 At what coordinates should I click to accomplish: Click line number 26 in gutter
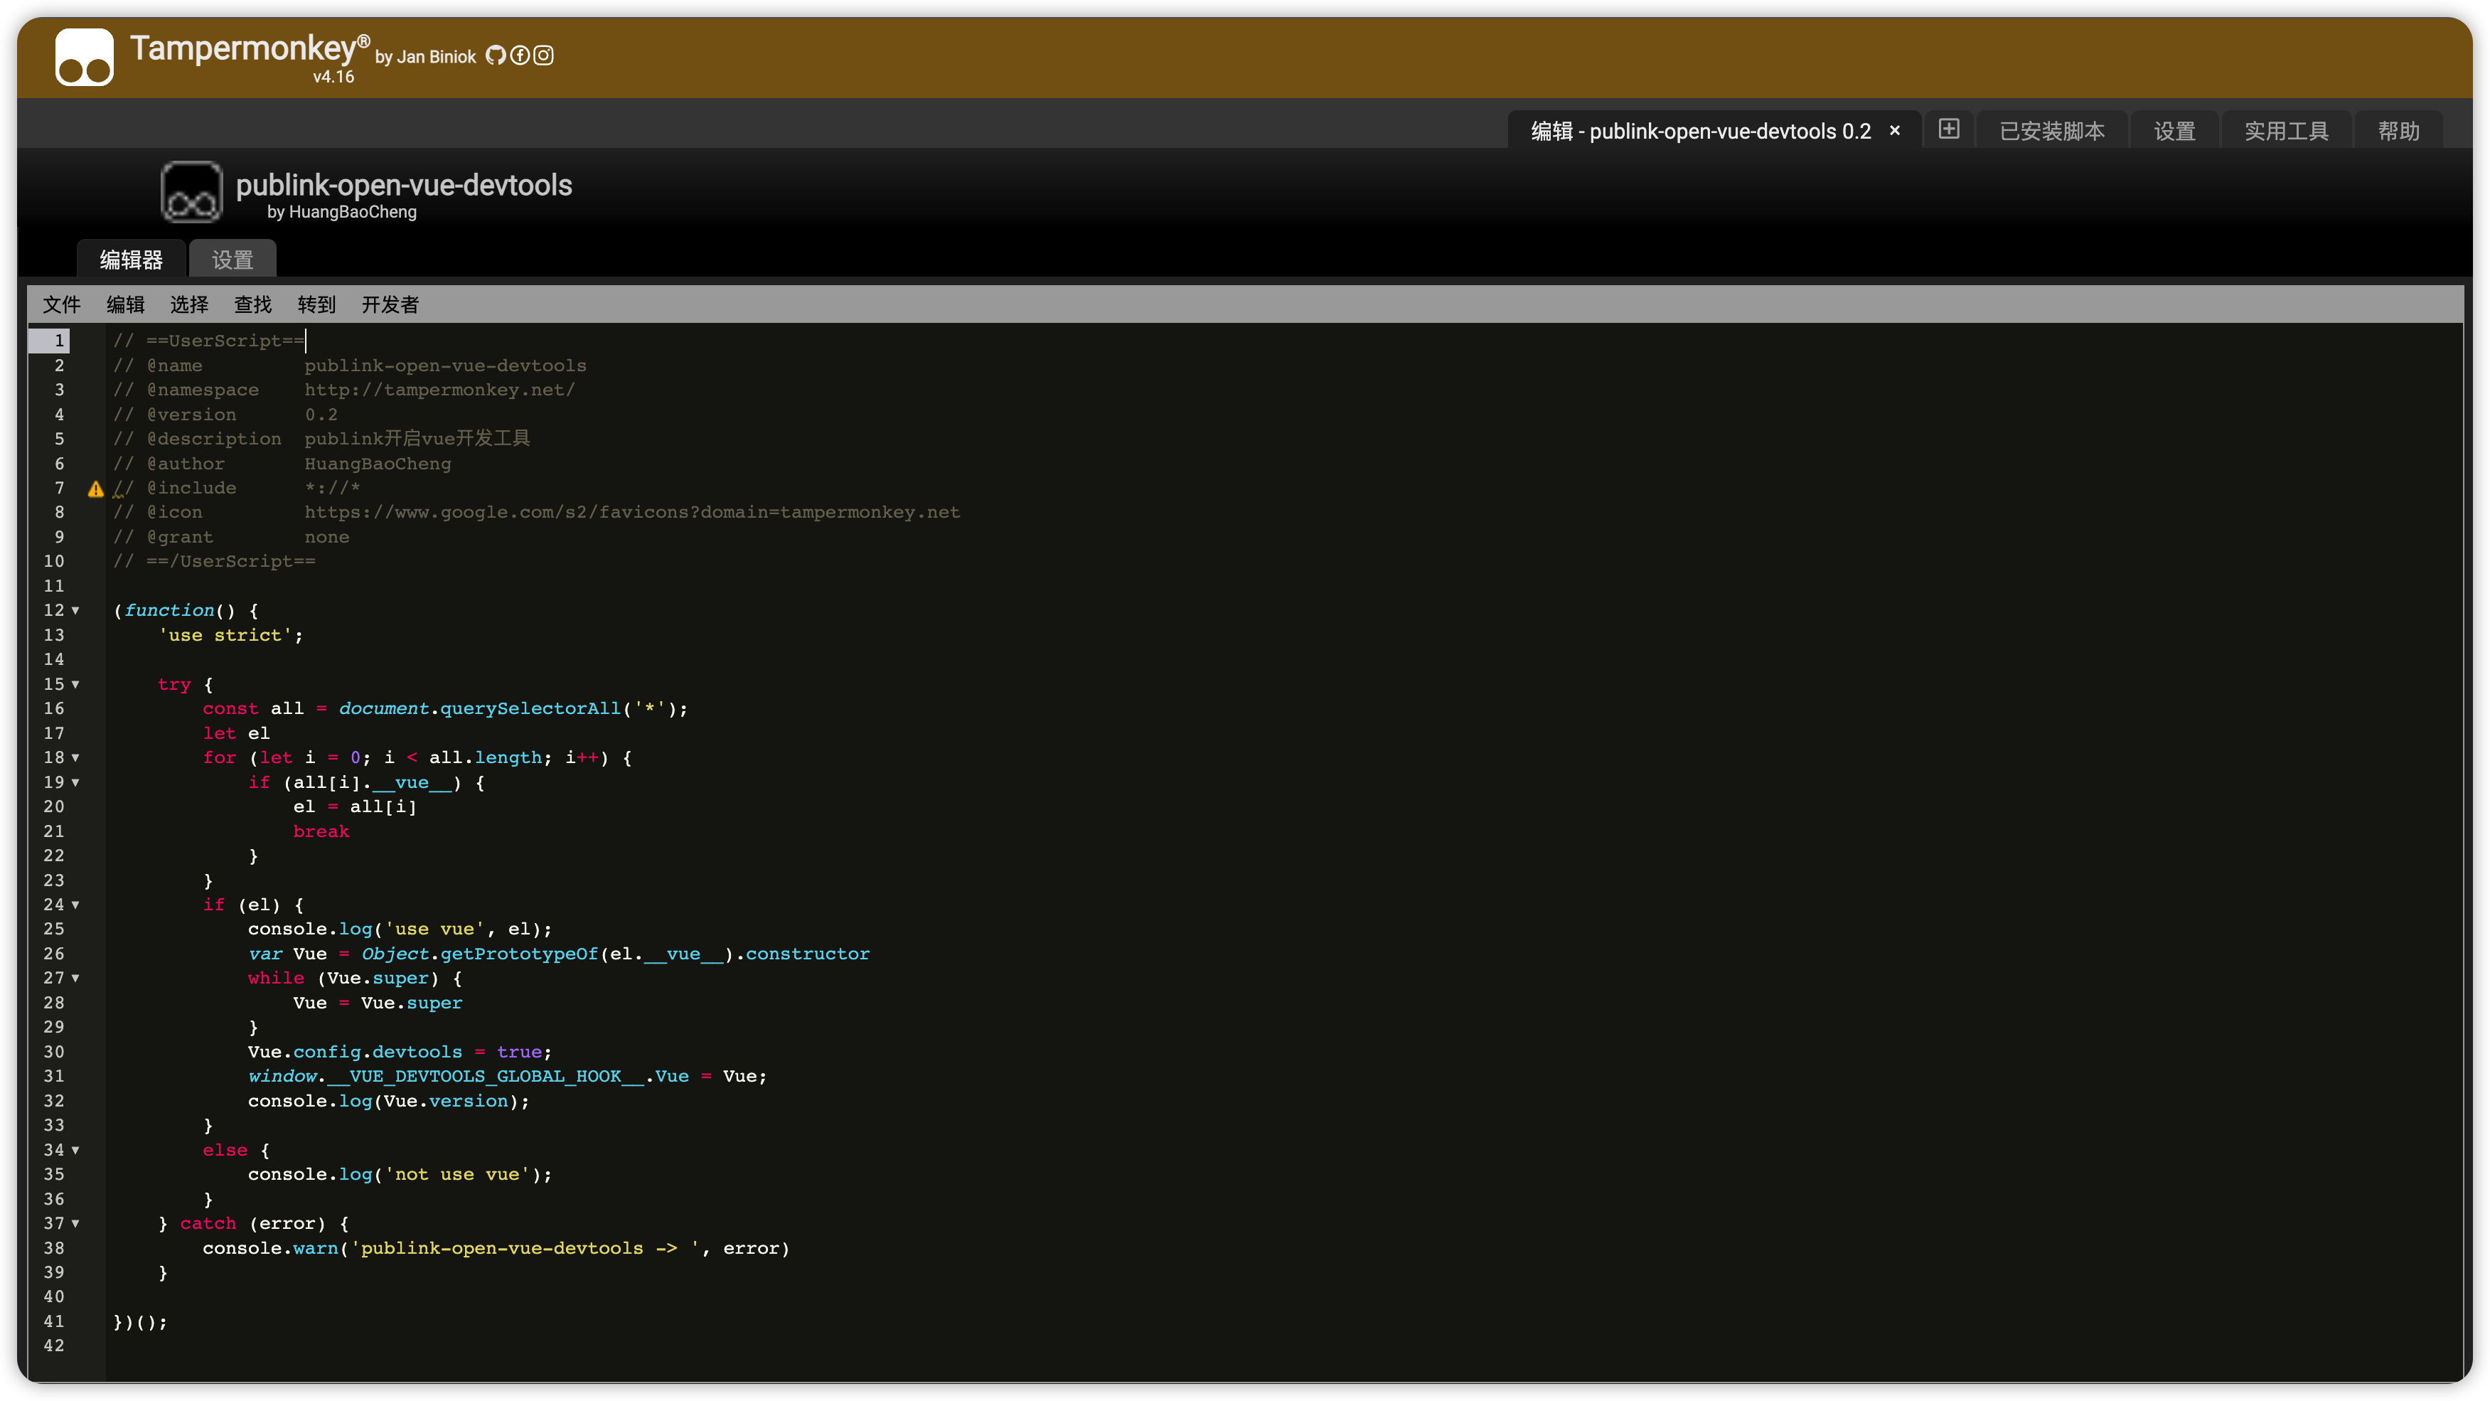click(54, 954)
